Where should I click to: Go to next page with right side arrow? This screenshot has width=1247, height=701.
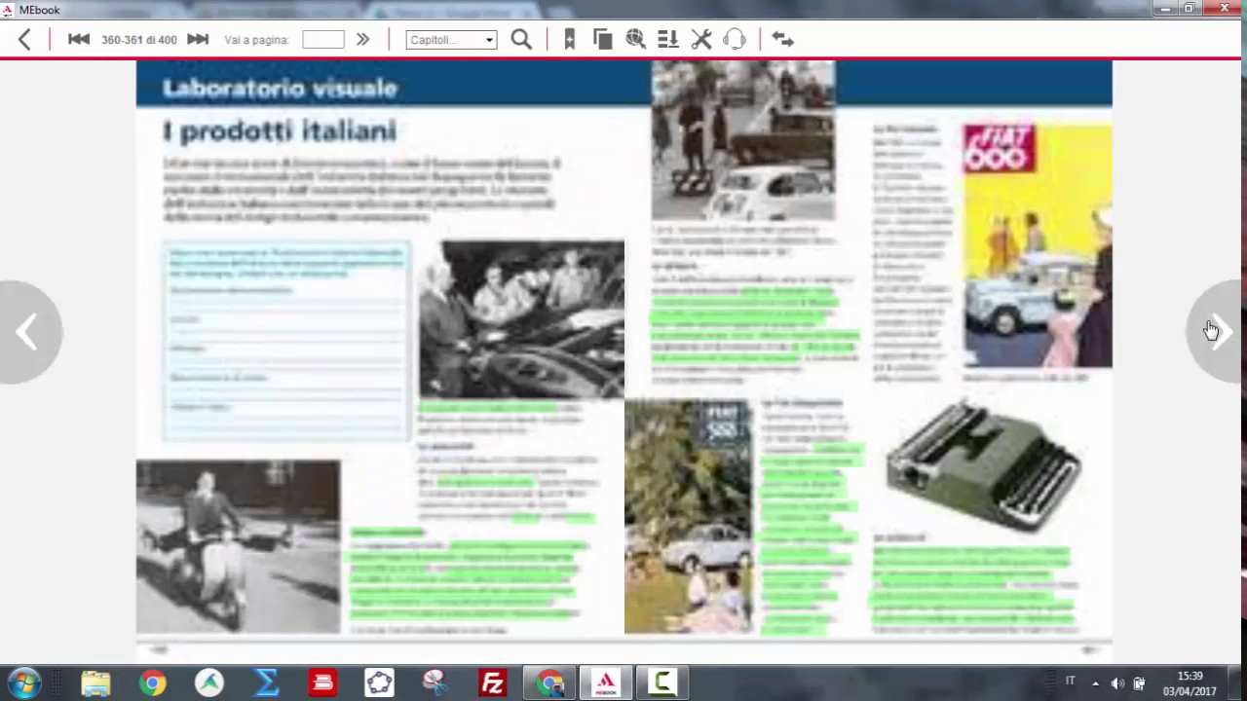1218,332
